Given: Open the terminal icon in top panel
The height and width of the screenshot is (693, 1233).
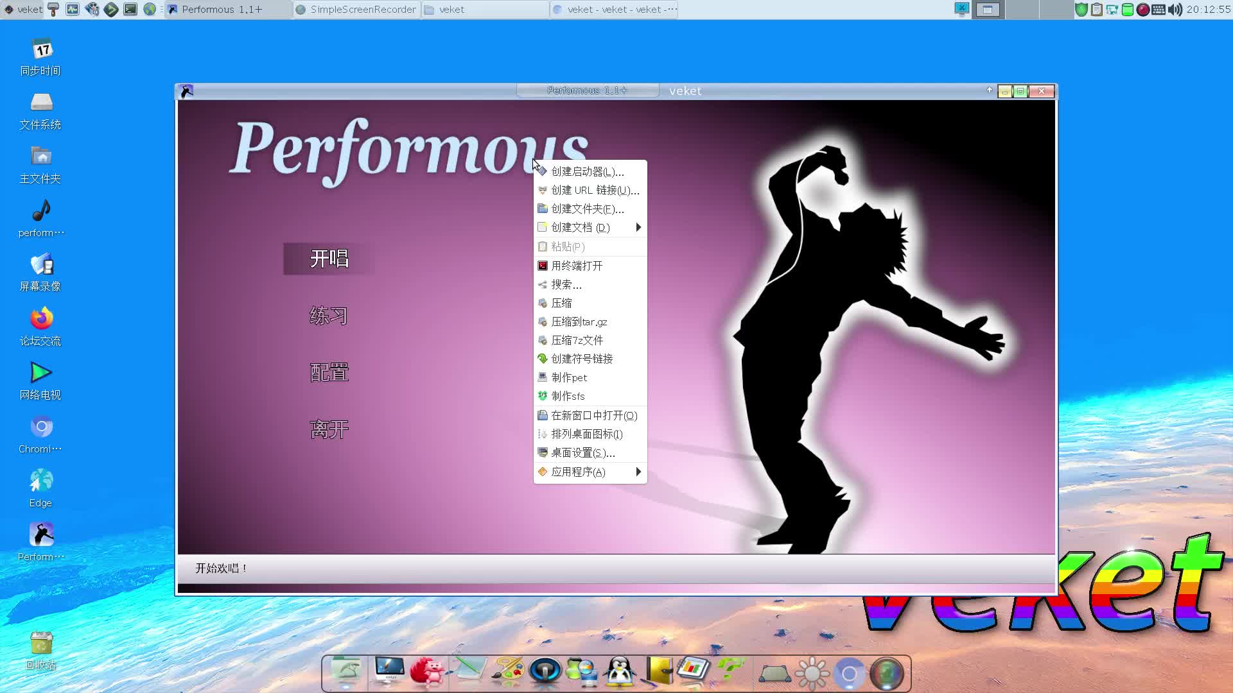Looking at the screenshot, I should pos(130,9).
